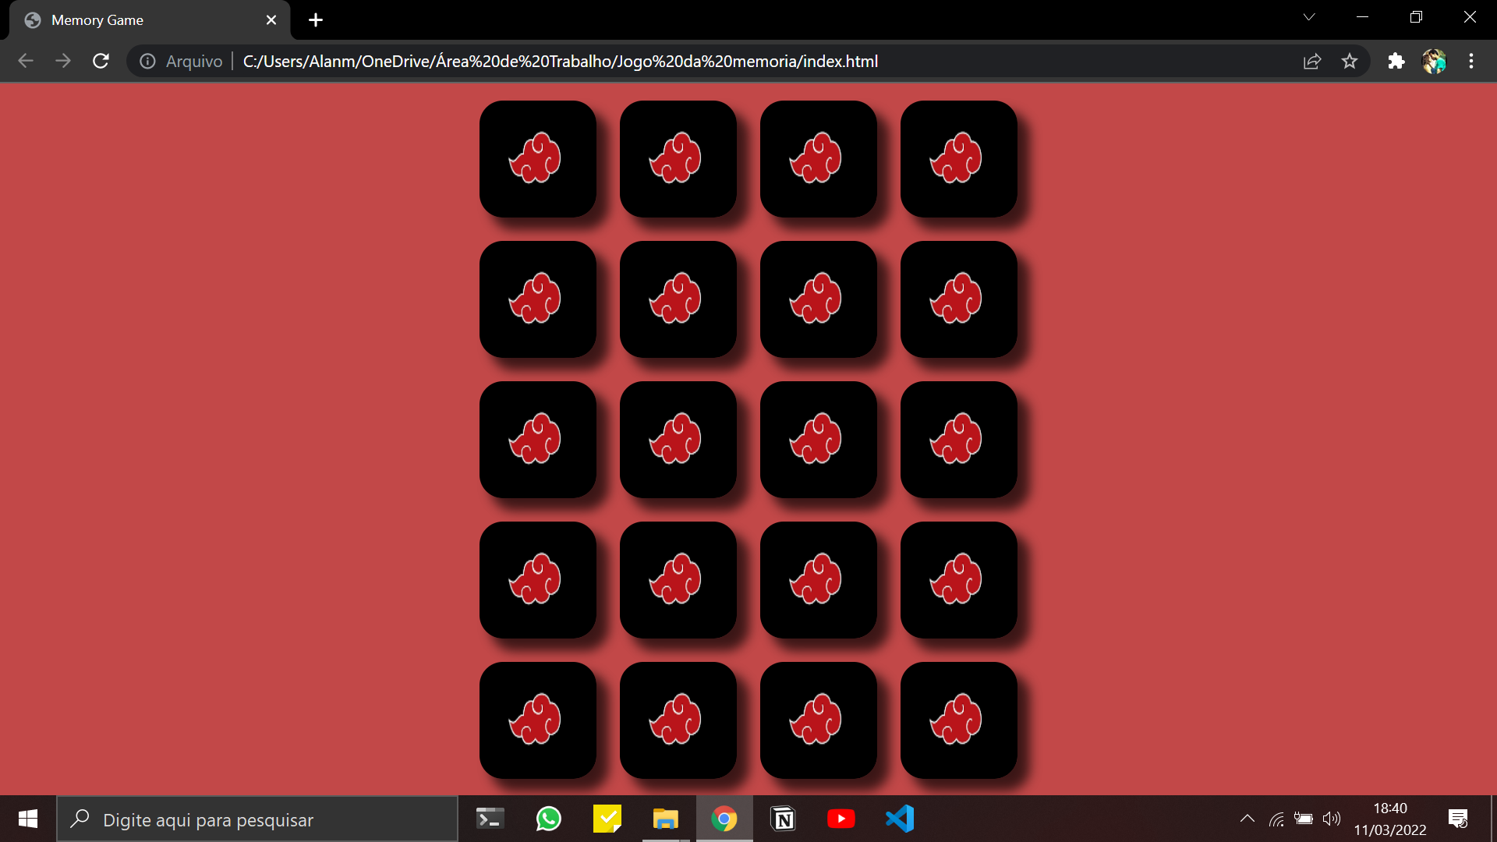Flip the card in row three, column three
This screenshot has width=1497, height=842.
[819, 440]
